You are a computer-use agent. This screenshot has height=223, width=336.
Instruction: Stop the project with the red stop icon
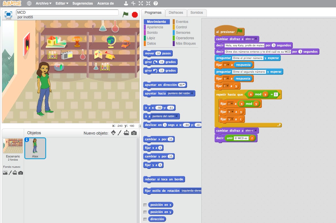135,14
